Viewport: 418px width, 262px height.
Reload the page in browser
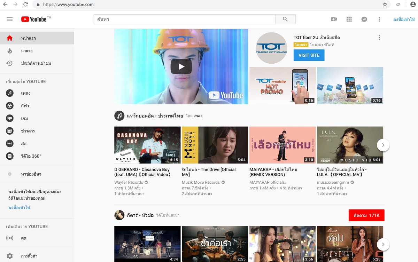pos(25,5)
